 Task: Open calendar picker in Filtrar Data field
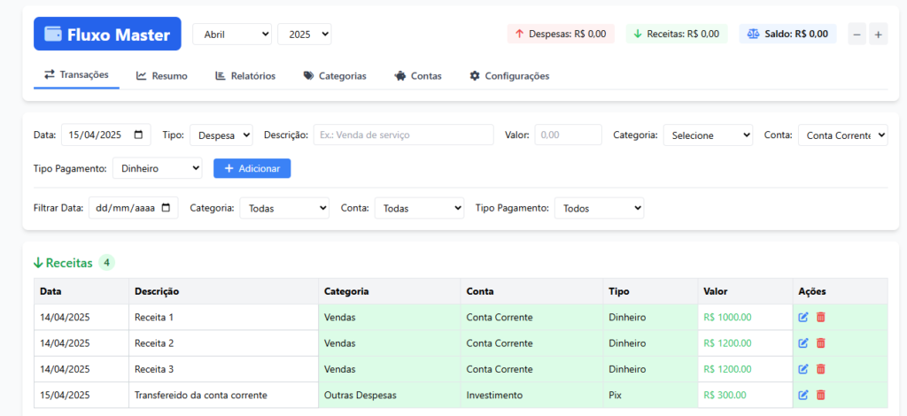pyautogui.click(x=167, y=208)
